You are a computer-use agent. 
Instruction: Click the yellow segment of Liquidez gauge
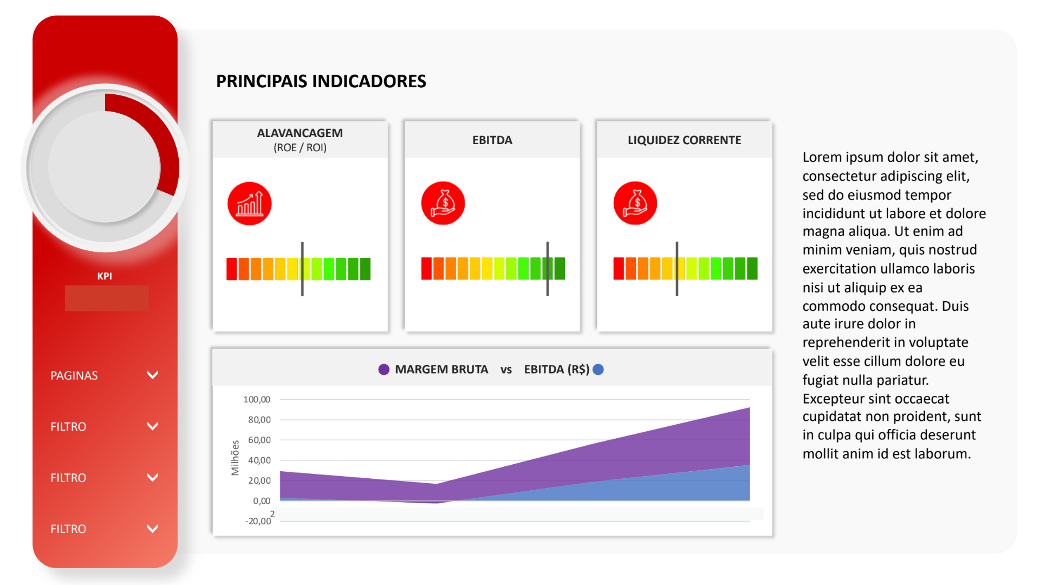[x=680, y=269]
